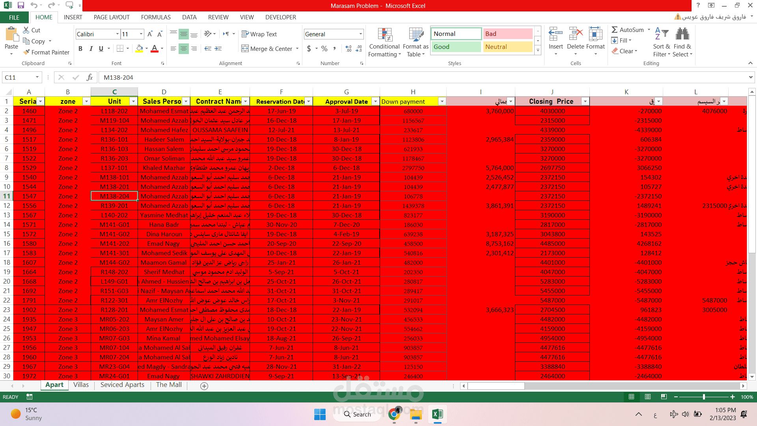Open the zone column filter dropdown

point(86,101)
